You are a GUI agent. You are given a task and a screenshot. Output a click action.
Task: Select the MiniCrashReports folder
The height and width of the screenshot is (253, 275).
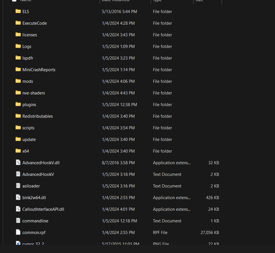pyautogui.click(x=39, y=69)
